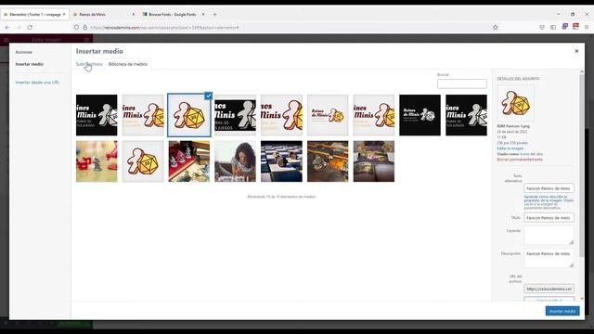
Task: Open the tracking protection shield icon
Action: coord(76,27)
